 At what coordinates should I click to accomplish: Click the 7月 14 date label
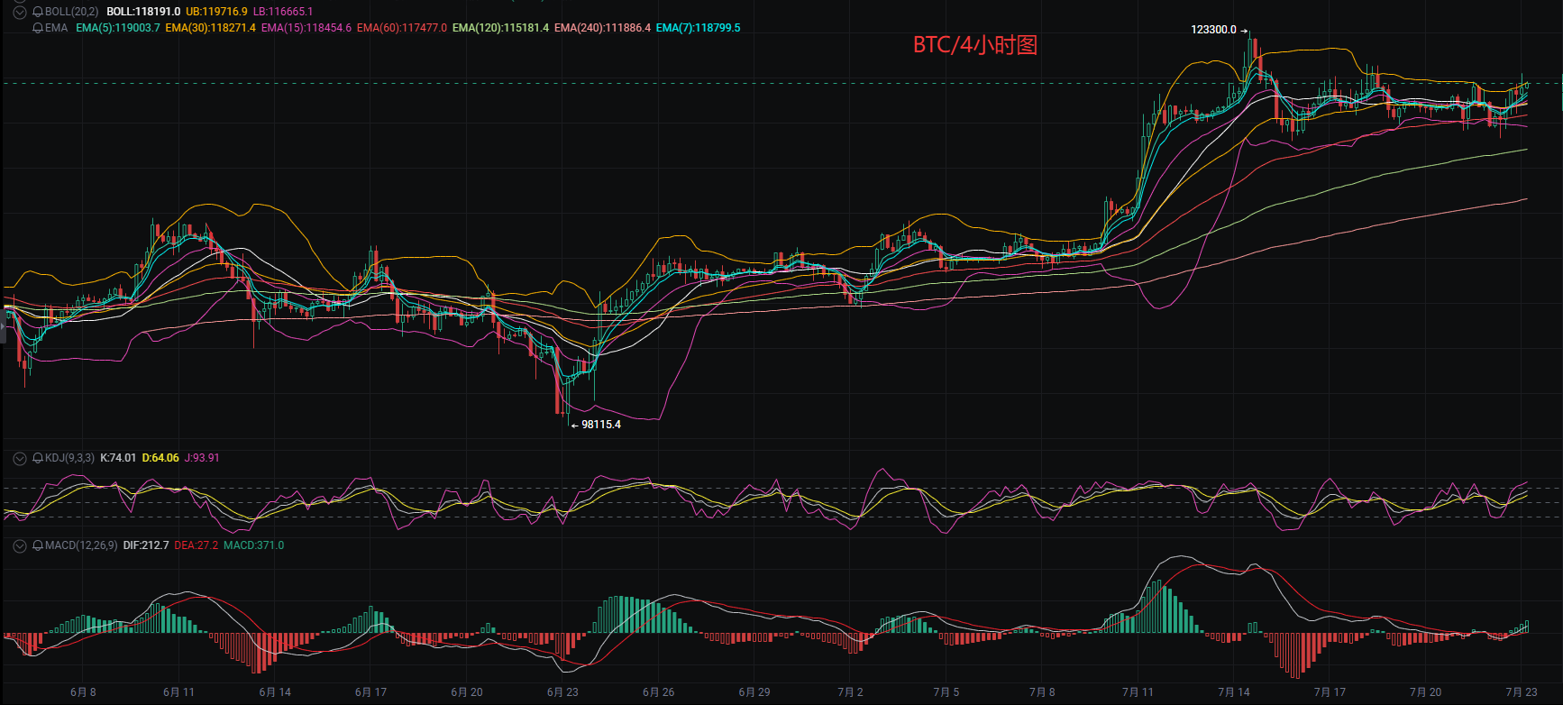click(x=1234, y=692)
